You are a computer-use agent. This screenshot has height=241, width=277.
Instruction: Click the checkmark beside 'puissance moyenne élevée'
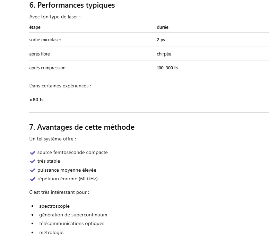pos(33,170)
